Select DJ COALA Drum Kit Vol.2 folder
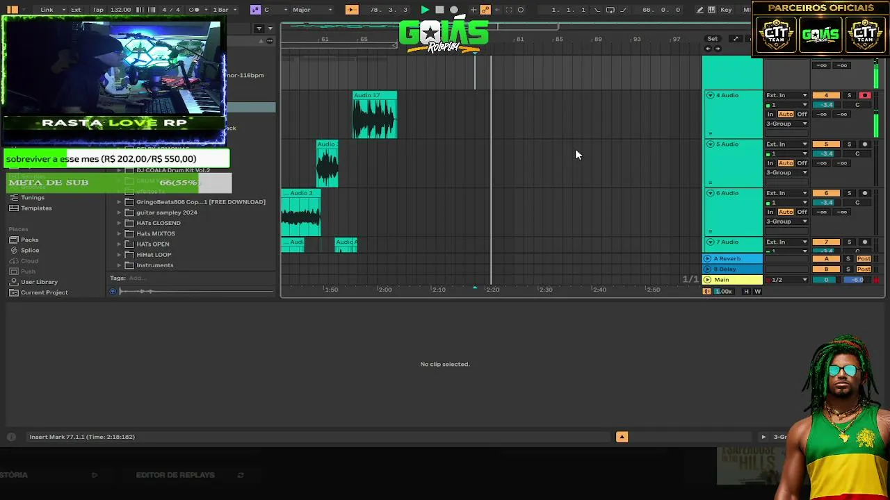 pyautogui.click(x=173, y=170)
